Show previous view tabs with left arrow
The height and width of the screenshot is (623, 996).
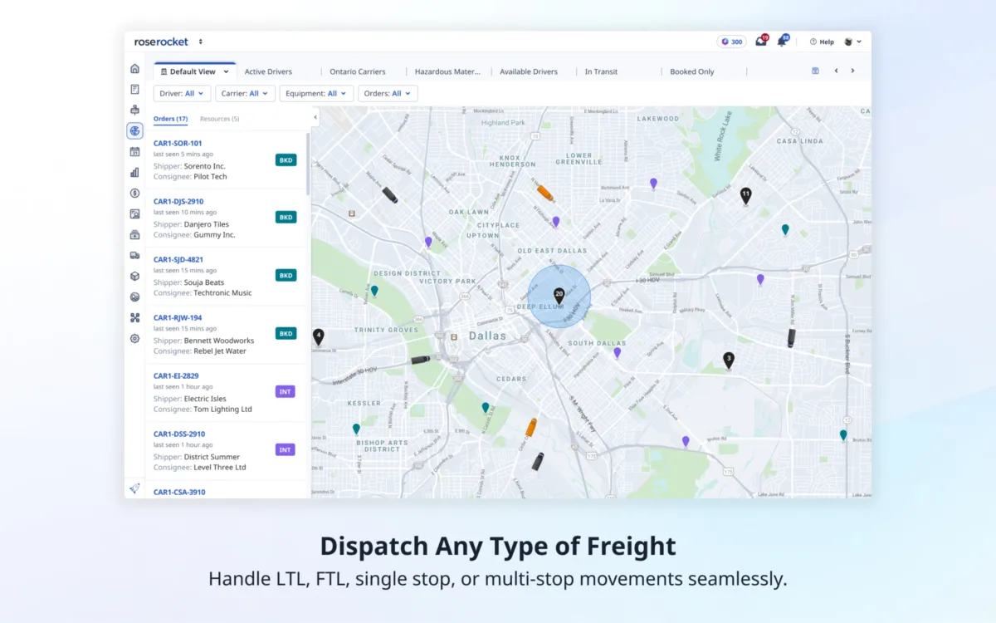pyautogui.click(x=836, y=71)
